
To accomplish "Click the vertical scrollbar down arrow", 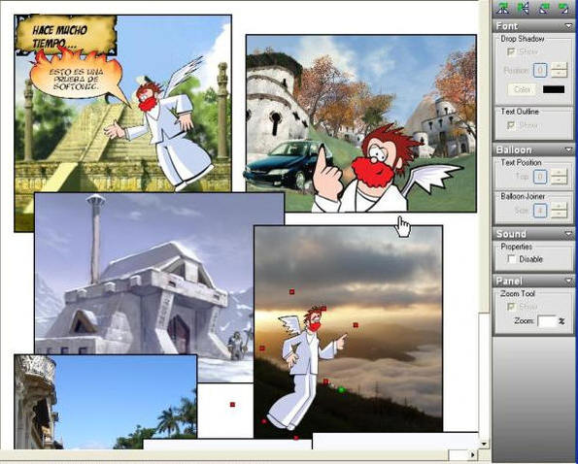I will coord(484,444).
